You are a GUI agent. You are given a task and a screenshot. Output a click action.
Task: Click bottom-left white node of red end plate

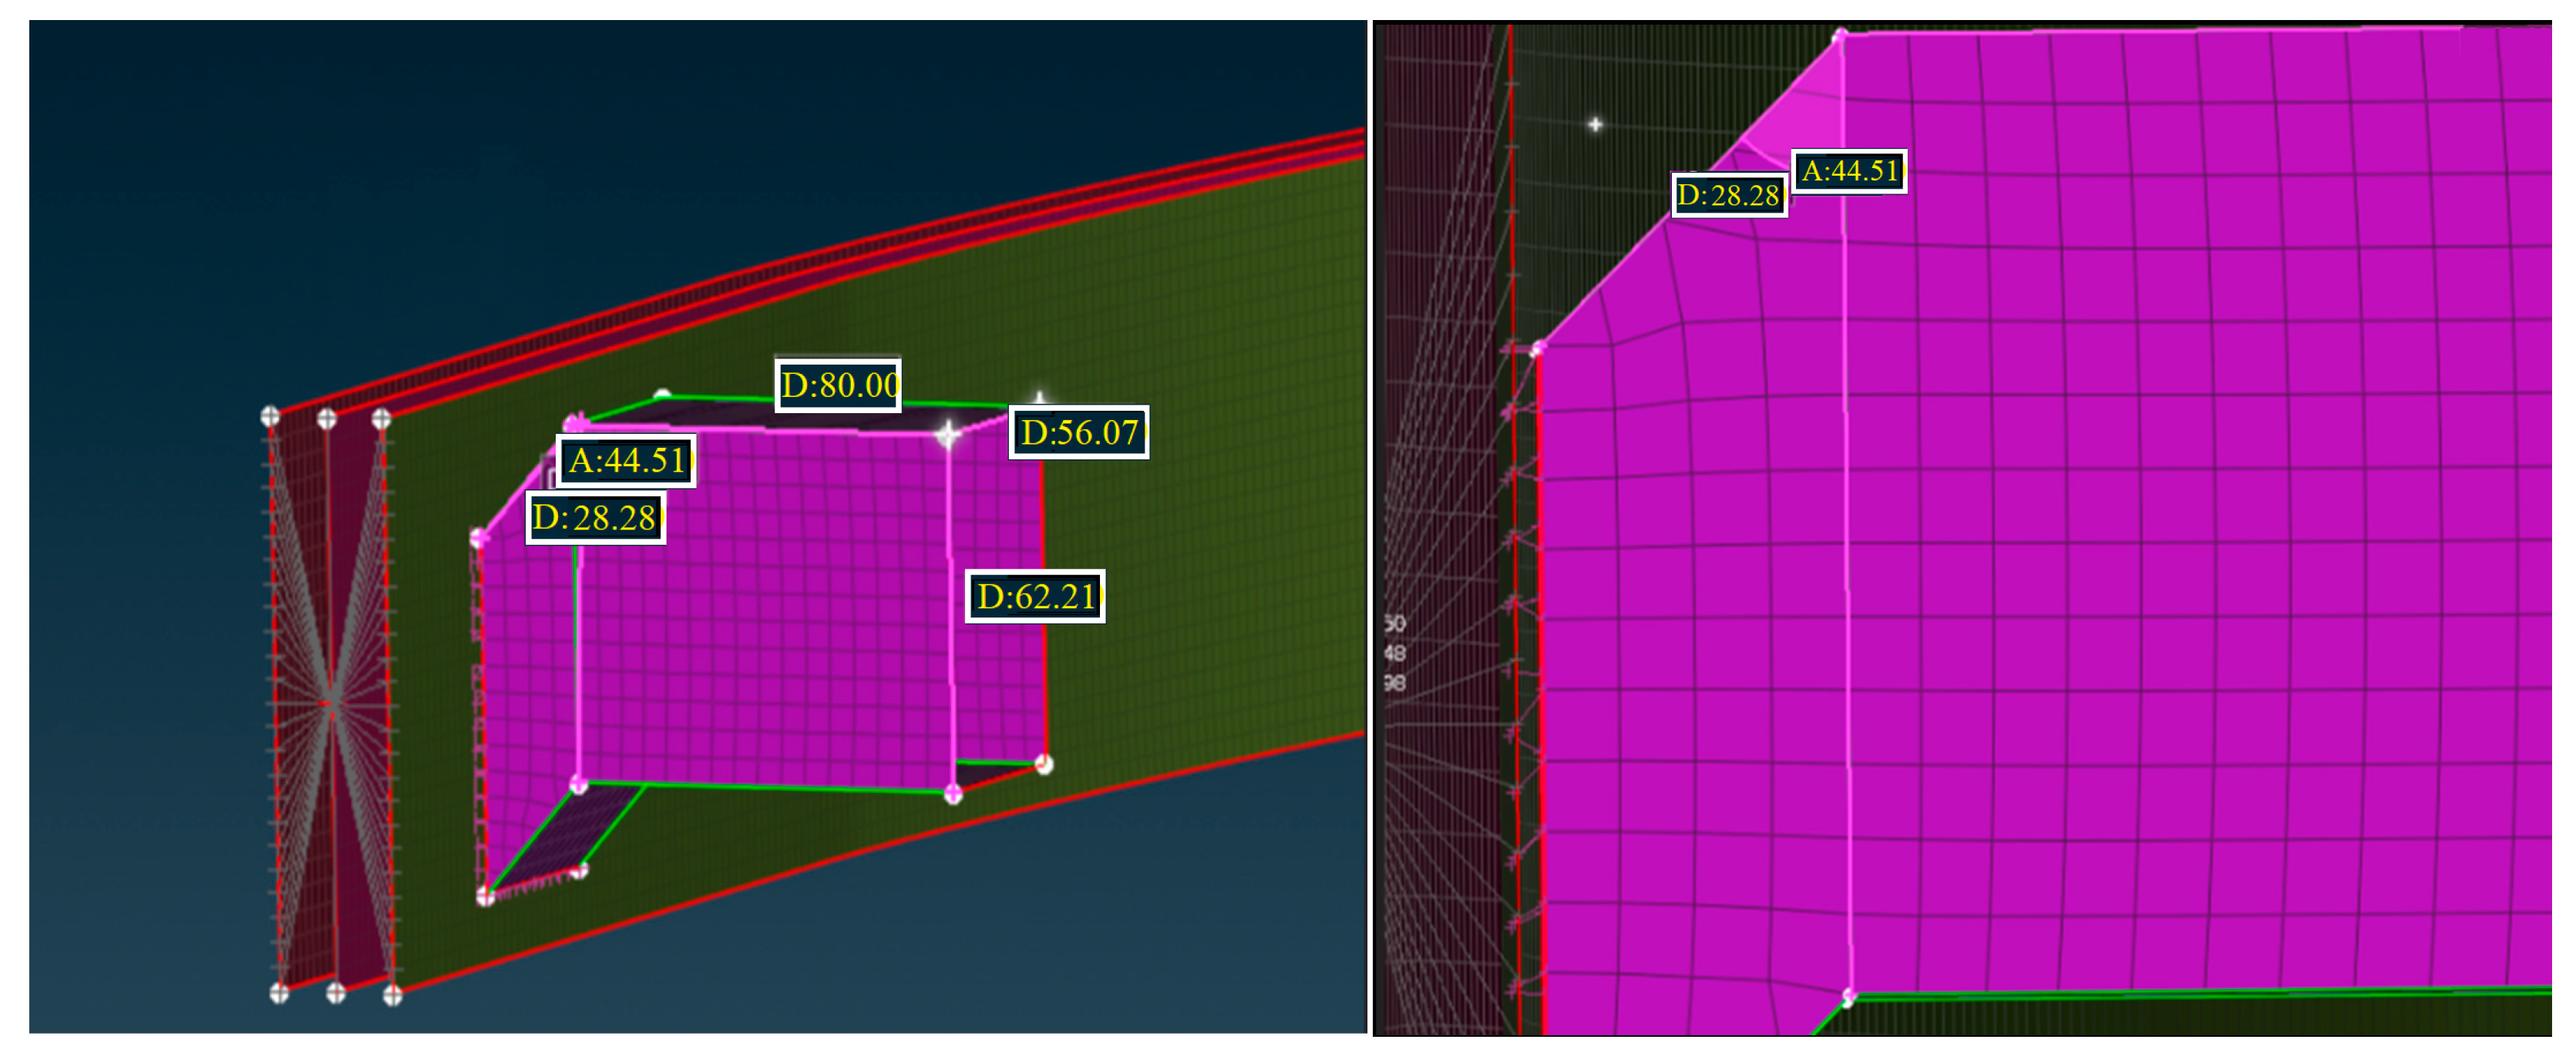pos(279,992)
